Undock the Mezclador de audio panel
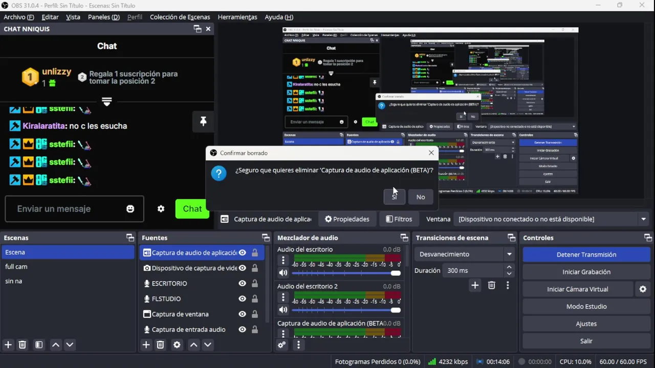The height and width of the screenshot is (368, 655). [404, 238]
